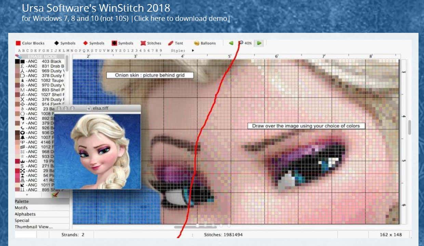Click the green left arrow zoom-out button
The width and height of the screenshot is (424, 246).
pos(231,43)
